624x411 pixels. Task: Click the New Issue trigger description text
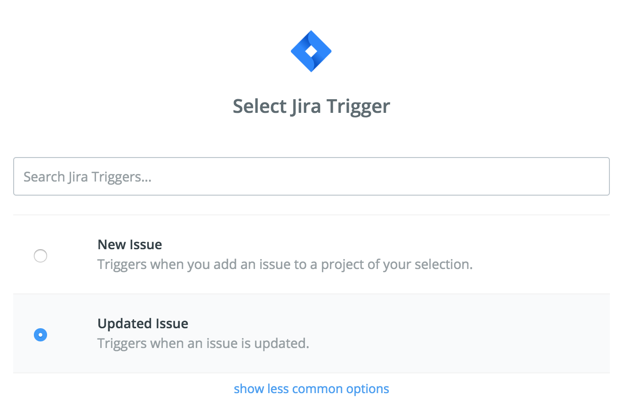[285, 264]
